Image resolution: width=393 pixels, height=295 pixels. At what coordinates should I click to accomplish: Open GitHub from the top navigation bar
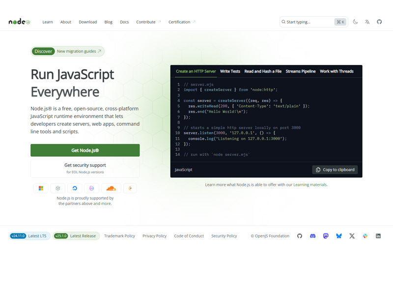[379, 22]
